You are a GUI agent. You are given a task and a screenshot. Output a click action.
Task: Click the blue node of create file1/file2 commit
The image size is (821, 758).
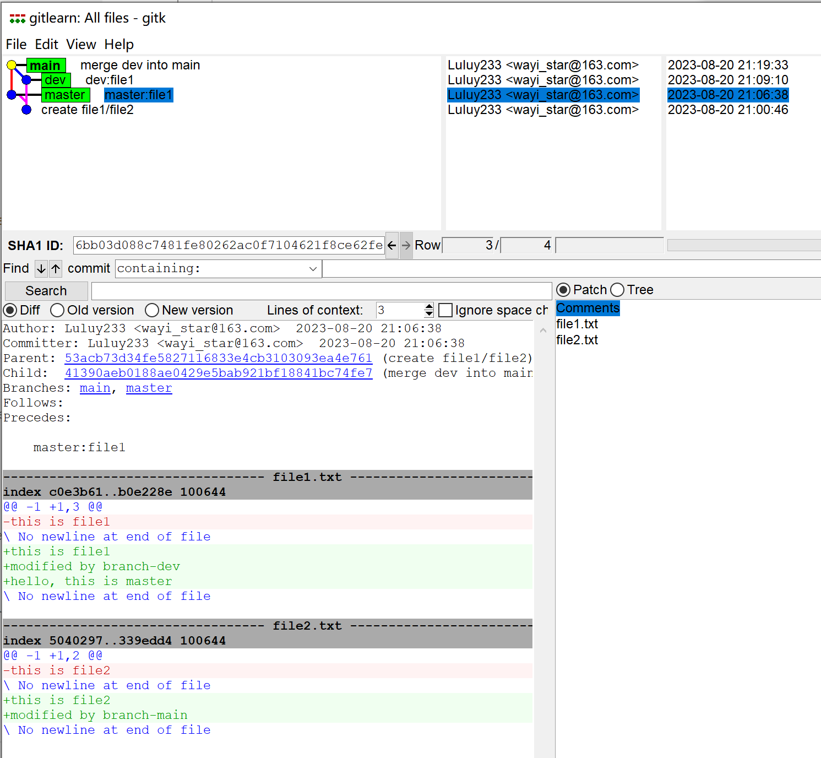click(x=26, y=110)
